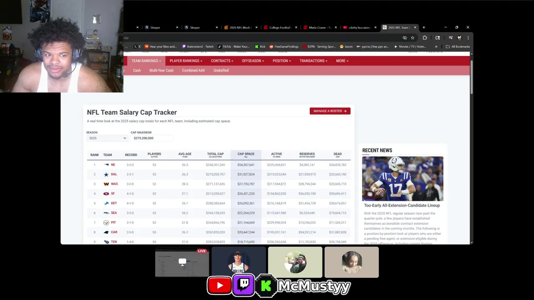Open the ESPN bookmark
The width and height of the screenshot is (534, 300).
tap(319, 47)
